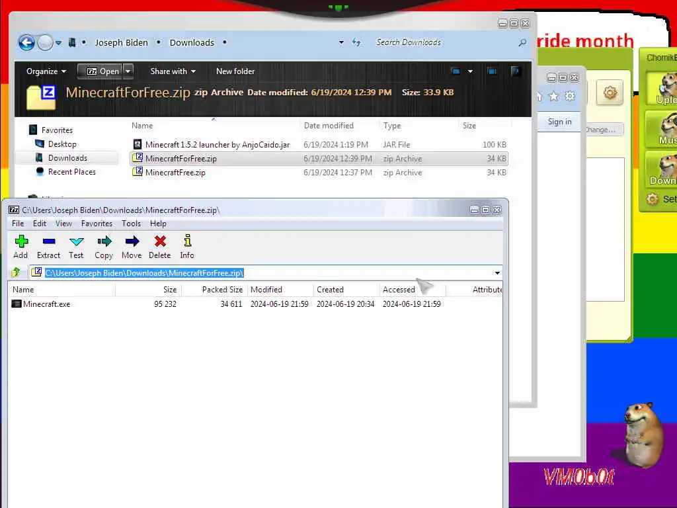
Task: Open the Edit menu in 7-Zip
Action: pos(39,224)
